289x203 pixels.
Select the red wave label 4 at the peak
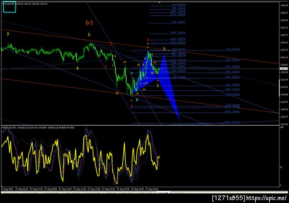coord(148,40)
